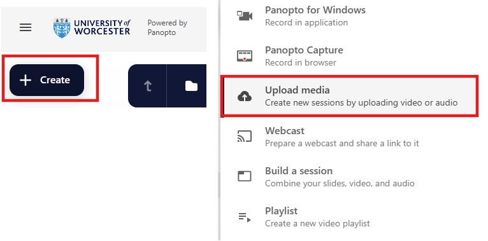Select Panopto for Windows option
The width and height of the screenshot is (488, 241).
(x=348, y=16)
